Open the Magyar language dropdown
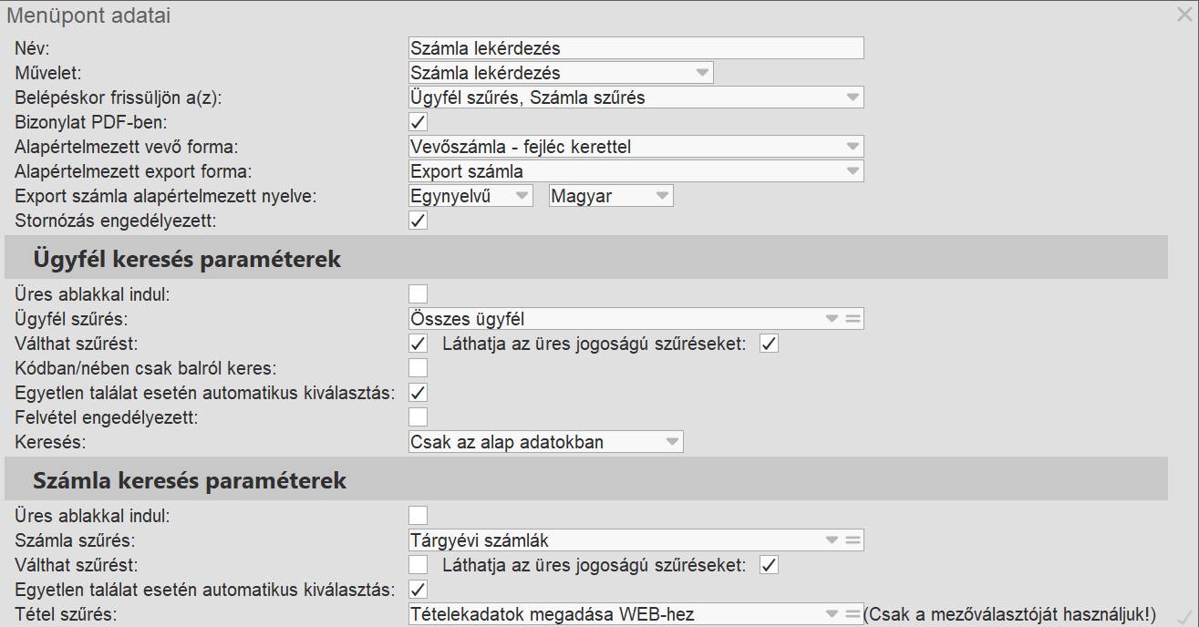Screen dimensions: 1199x627 pyautogui.click(x=661, y=196)
